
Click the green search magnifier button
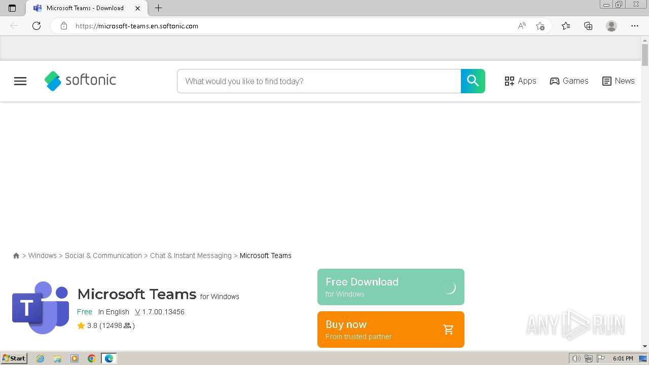473,81
